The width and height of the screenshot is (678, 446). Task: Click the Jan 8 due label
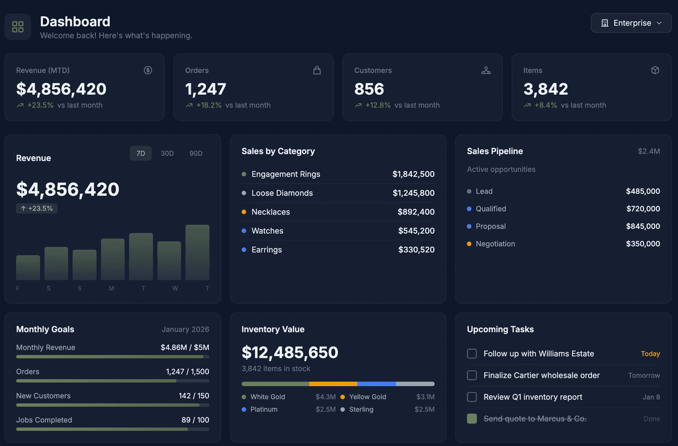[651, 397]
